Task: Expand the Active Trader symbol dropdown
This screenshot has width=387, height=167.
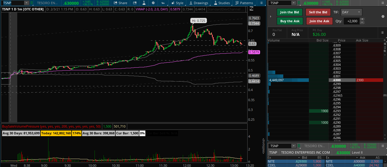Action: [x=294, y=3]
